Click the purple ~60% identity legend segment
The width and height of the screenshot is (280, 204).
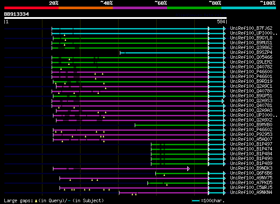tap(140, 8)
